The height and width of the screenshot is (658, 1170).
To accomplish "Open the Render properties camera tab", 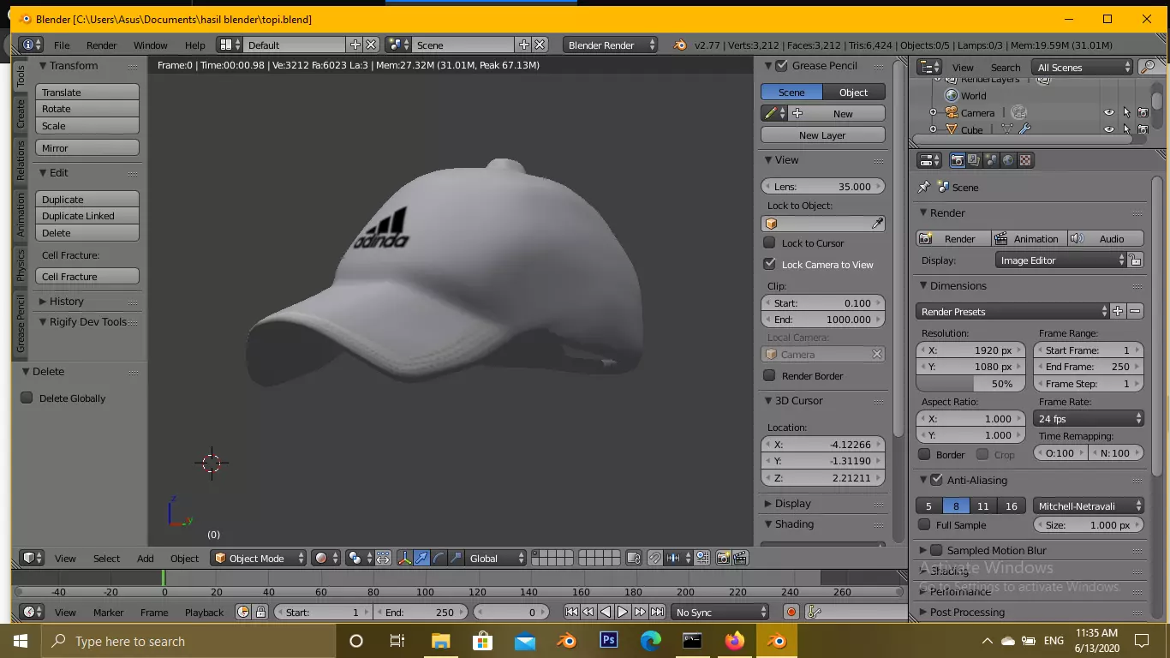I will tap(958, 160).
